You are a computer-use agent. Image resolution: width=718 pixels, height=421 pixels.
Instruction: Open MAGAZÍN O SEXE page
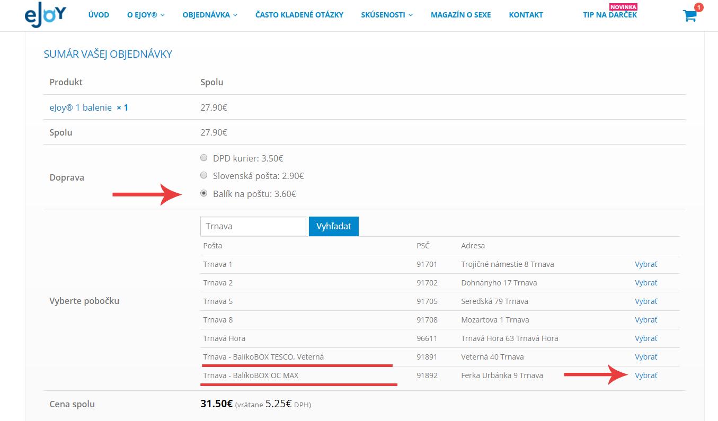tap(461, 15)
